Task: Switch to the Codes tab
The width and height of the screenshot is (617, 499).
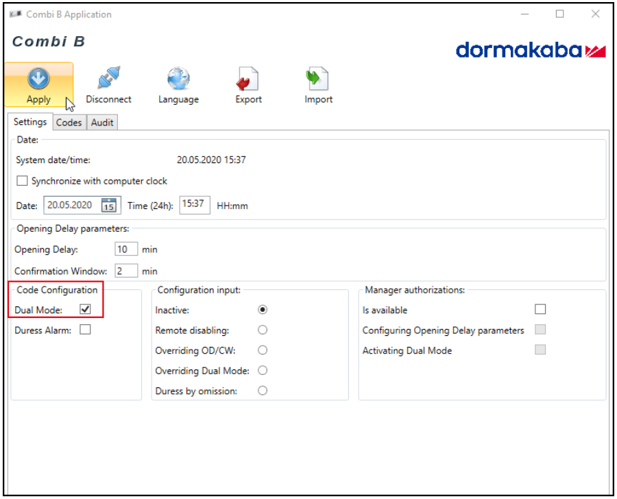Action: click(69, 123)
